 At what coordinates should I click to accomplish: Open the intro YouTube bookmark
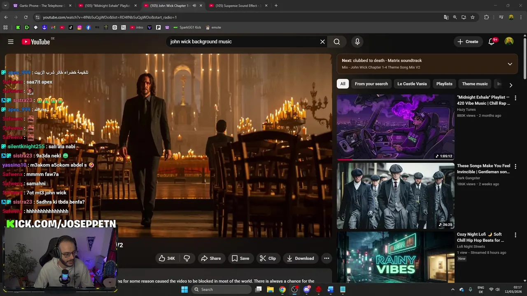[x=137, y=28]
